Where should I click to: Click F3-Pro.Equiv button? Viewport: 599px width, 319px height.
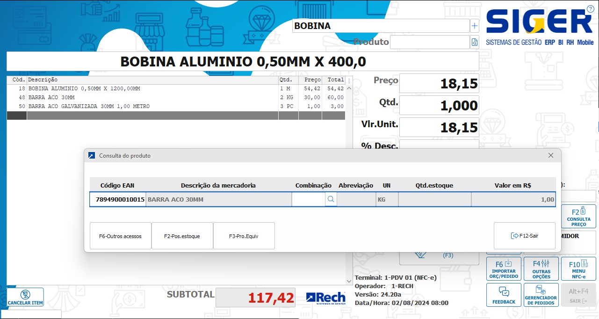244,236
